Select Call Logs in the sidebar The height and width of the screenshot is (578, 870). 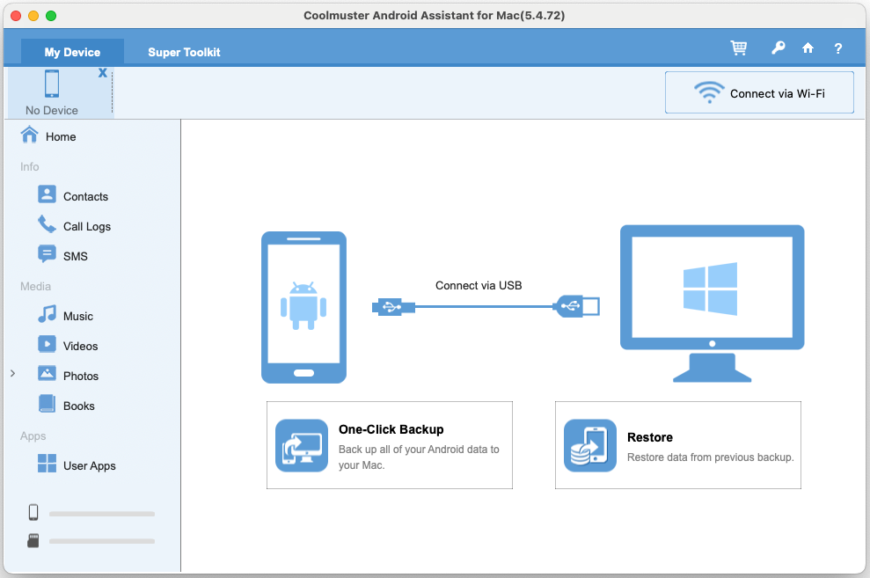(85, 225)
